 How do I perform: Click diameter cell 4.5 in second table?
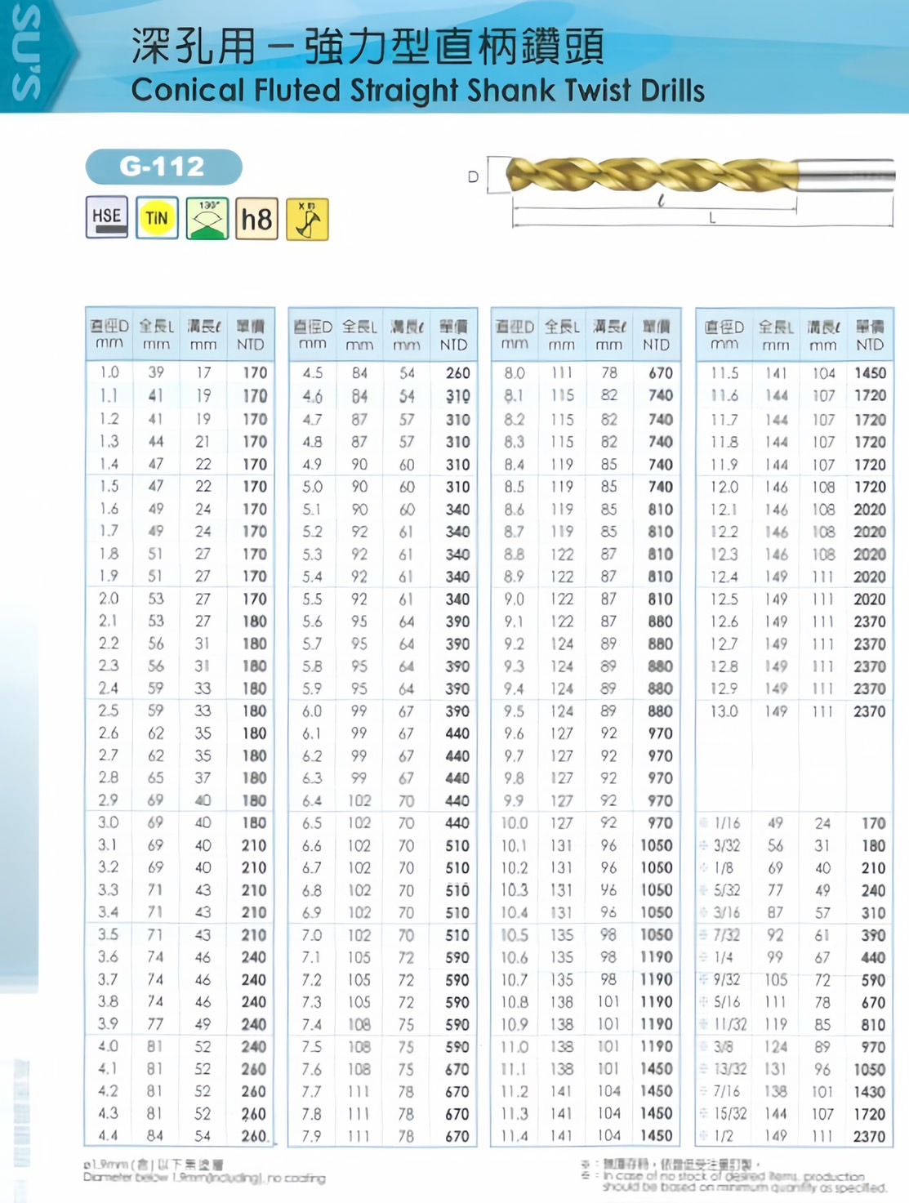(x=313, y=373)
